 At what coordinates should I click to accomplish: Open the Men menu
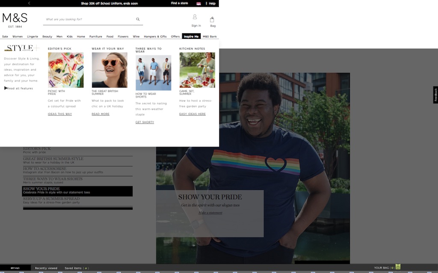pos(59,37)
